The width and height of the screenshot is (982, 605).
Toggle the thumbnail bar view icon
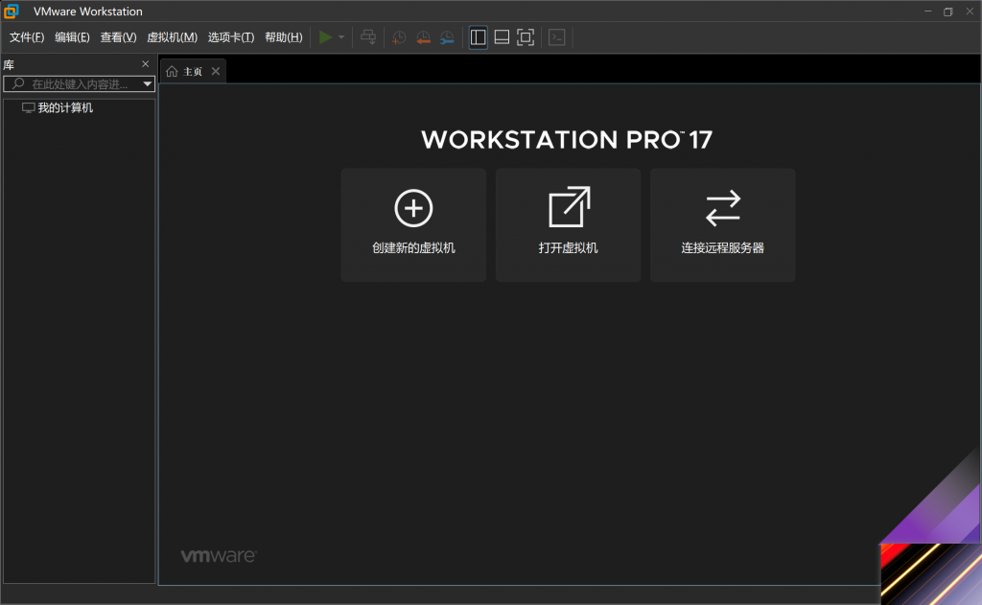[502, 37]
